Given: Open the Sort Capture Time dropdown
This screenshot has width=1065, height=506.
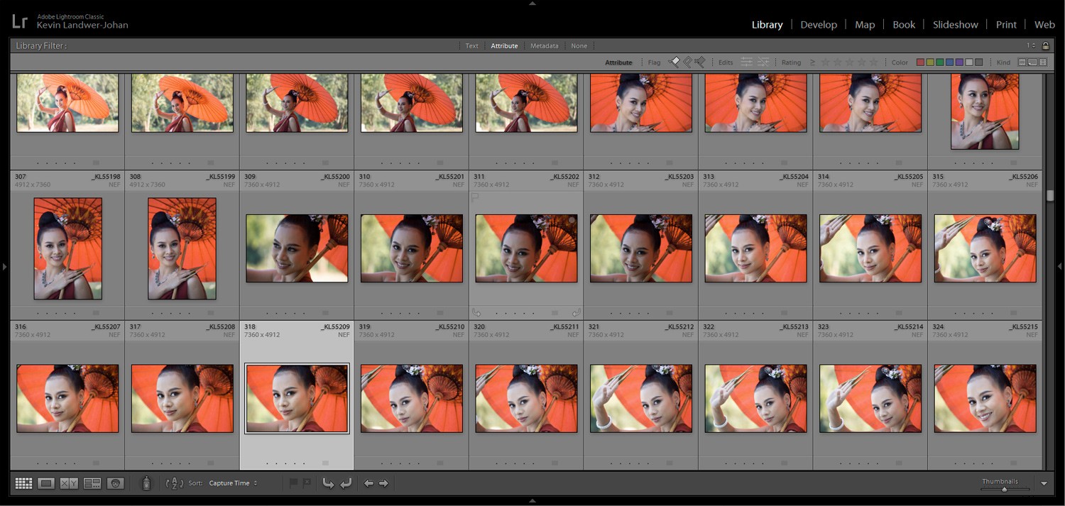Looking at the screenshot, I should (234, 483).
